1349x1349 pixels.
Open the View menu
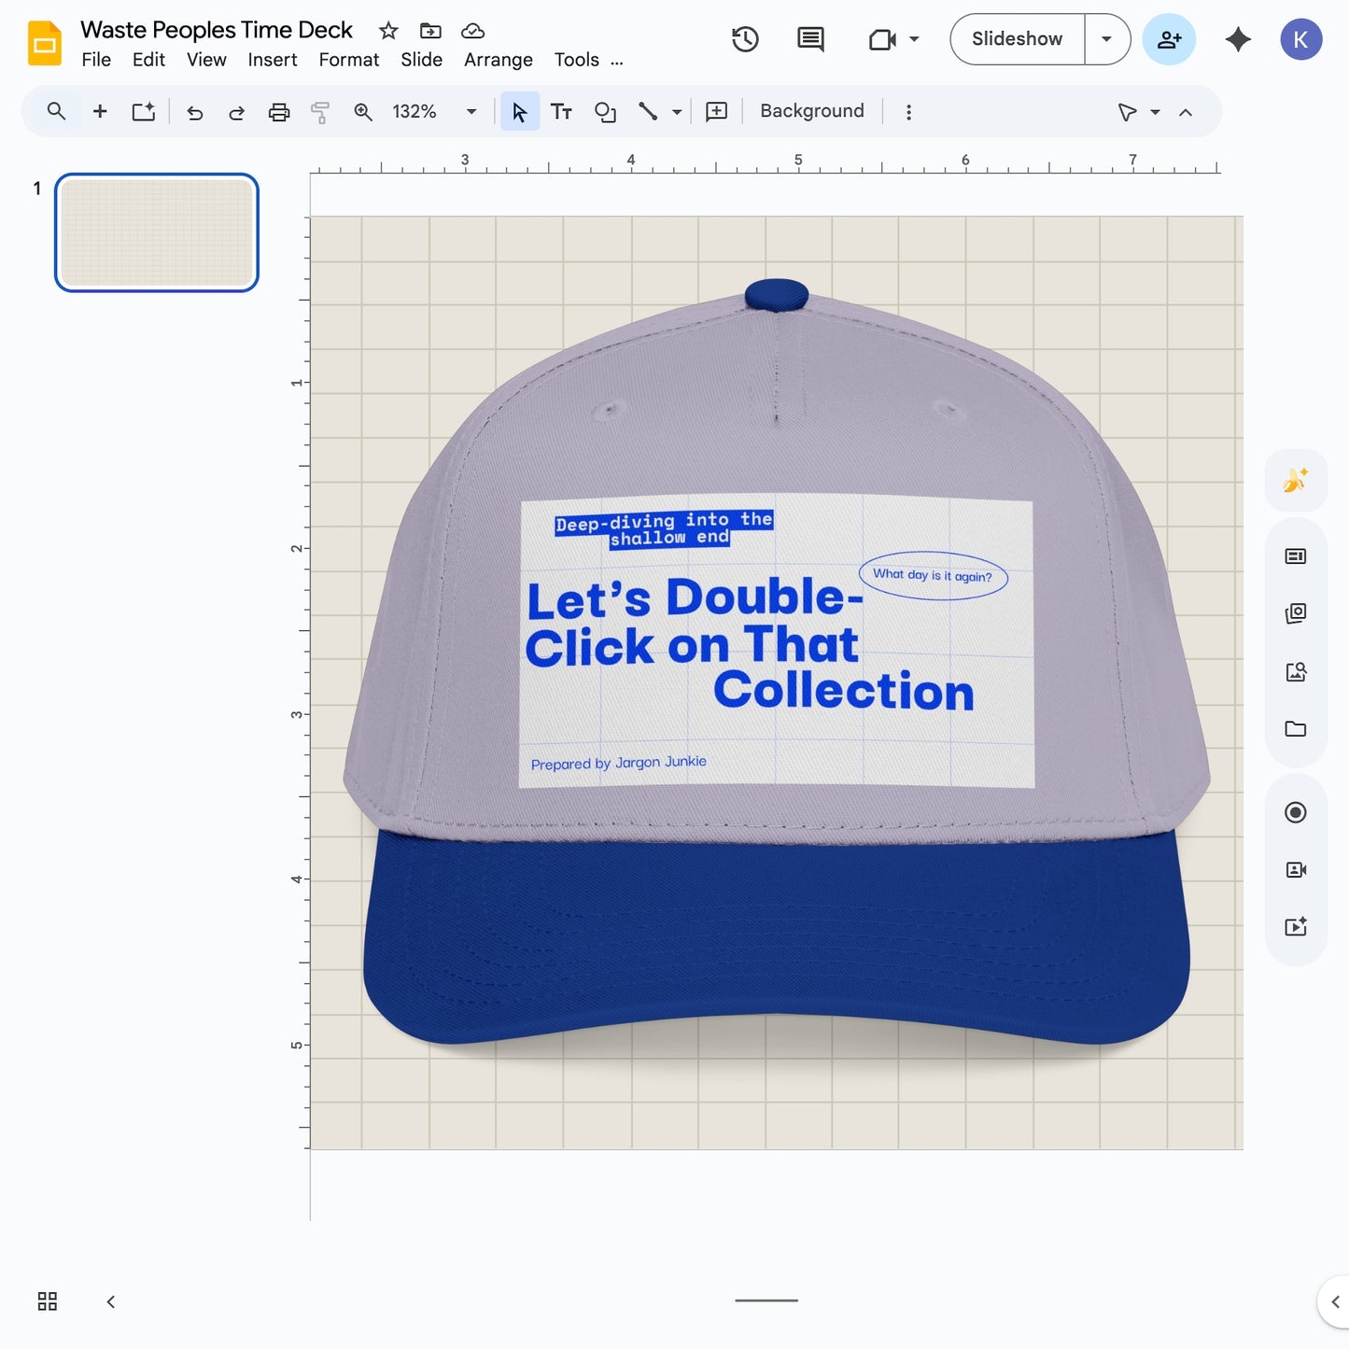tap(206, 60)
